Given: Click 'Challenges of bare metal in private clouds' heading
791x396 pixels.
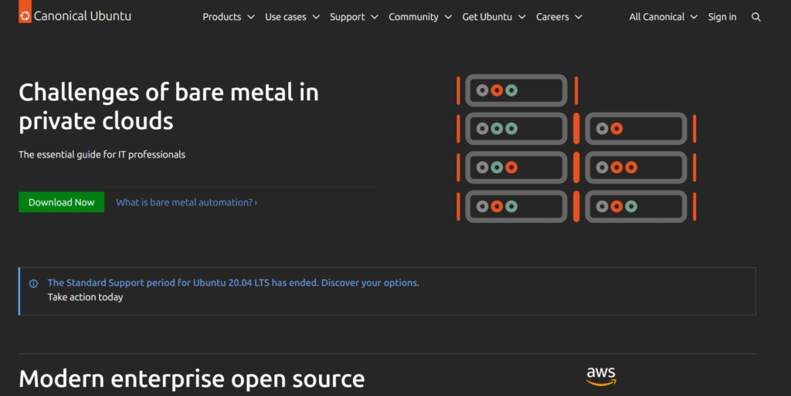Looking at the screenshot, I should pyautogui.click(x=168, y=107).
